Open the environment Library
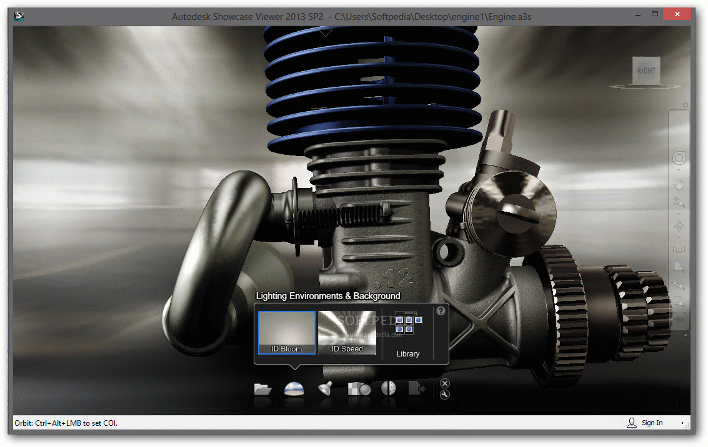Viewport: 708px width, 447px height. pos(408,334)
